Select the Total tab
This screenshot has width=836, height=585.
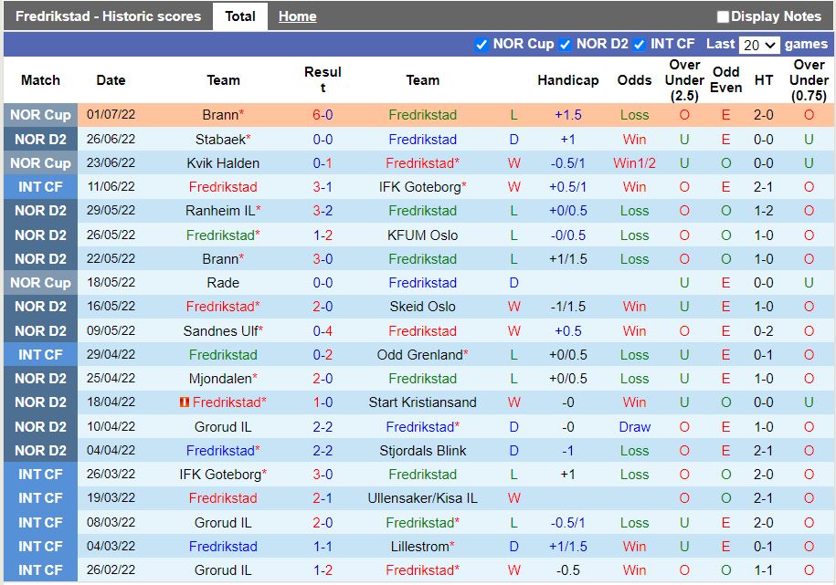coord(240,16)
